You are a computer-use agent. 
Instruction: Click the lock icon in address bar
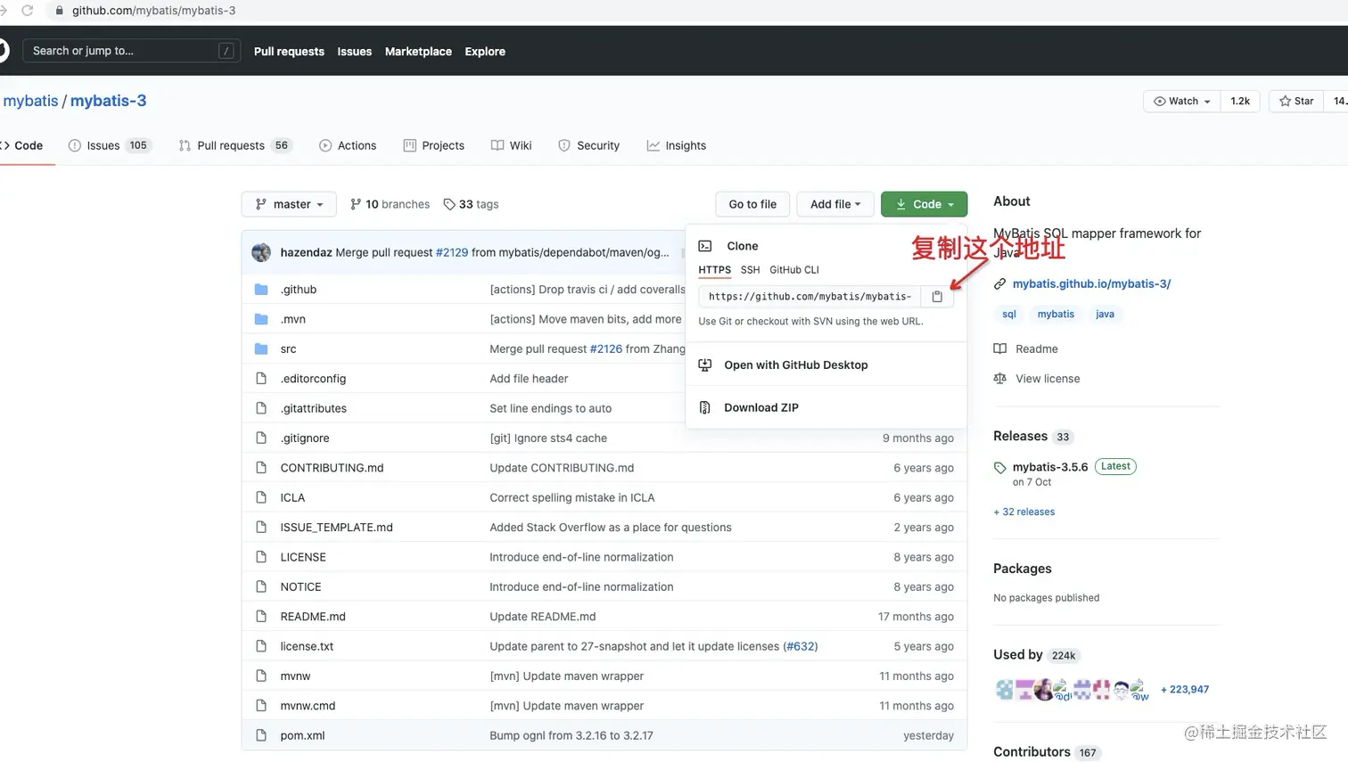click(x=60, y=11)
